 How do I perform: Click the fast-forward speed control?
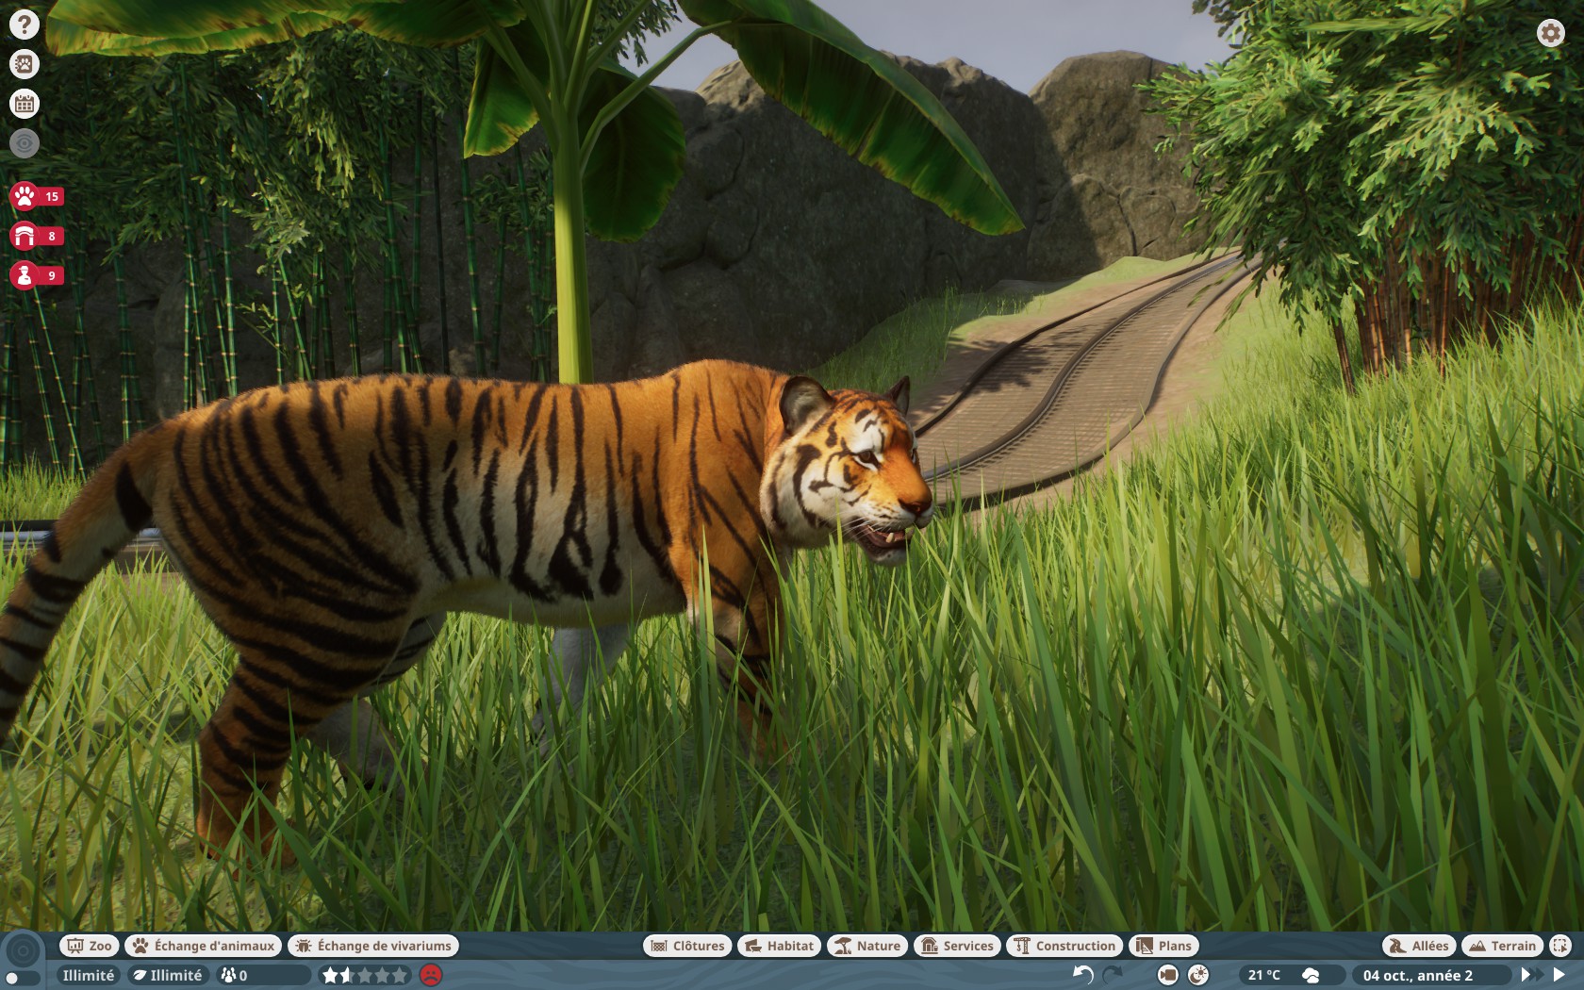[1530, 975]
